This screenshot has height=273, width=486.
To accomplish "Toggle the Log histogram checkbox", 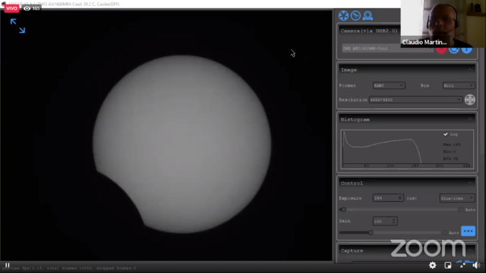I will [445, 135].
